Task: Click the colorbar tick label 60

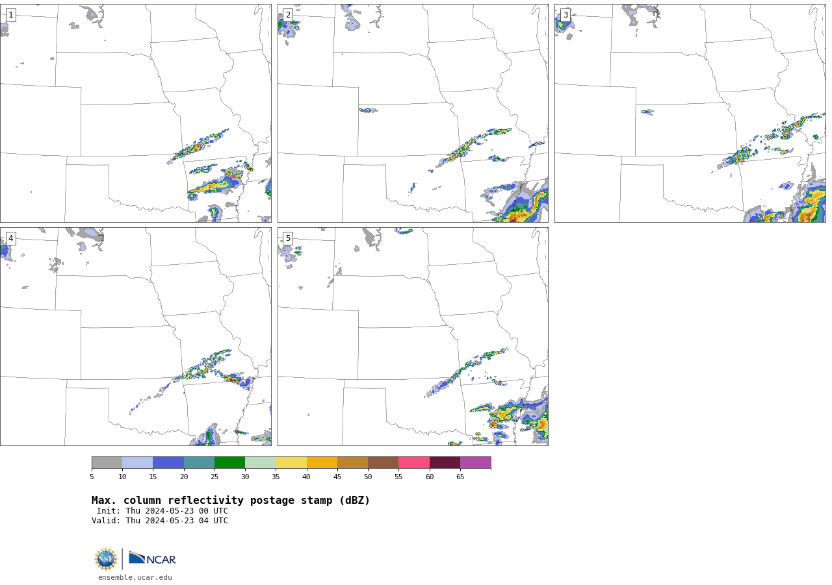Action: pyautogui.click(x=430, y=477)
